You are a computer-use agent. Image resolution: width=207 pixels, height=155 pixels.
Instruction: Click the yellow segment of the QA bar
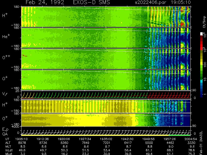(95, 135)
